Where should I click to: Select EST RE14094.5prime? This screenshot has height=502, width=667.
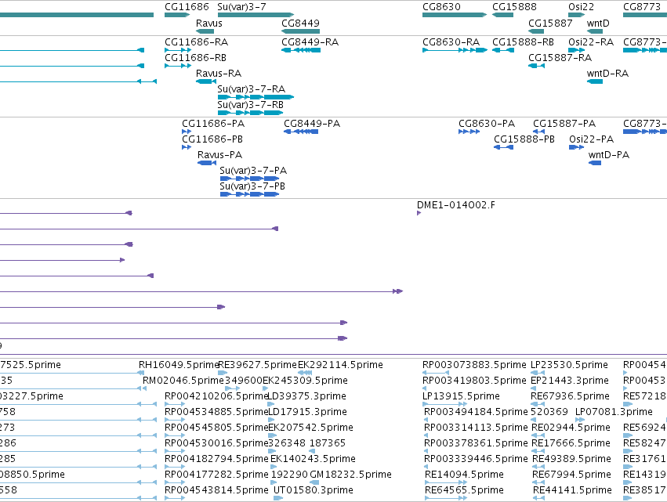[x=465, y=475]
